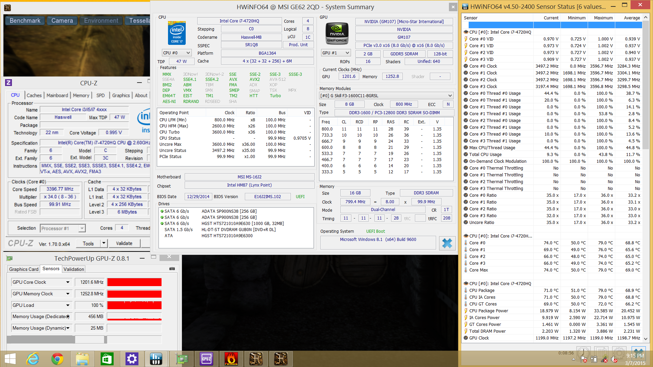The height and width of the screenshot is (367, 653).
Task: Open CPU-Z Graphics tab
Action: click(121, 95)
